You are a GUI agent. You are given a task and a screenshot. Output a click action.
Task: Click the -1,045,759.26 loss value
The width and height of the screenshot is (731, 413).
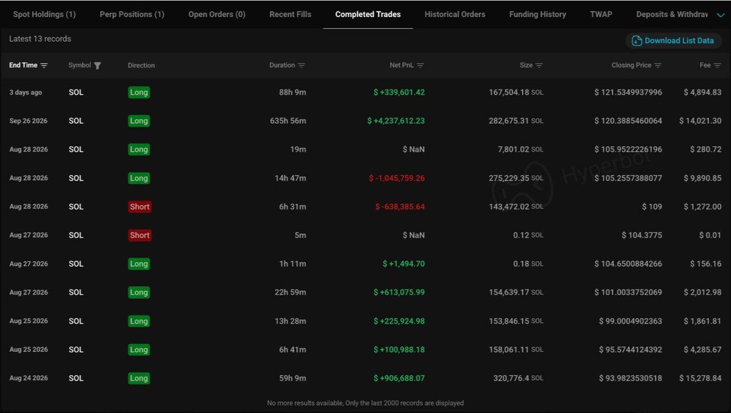pyautogui.click(x=397, y=178)
